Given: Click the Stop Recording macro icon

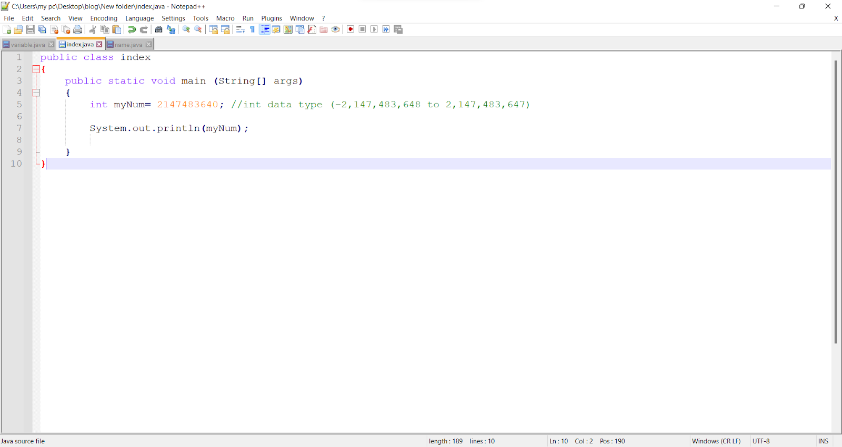Looking at the screenshot, I should 362,29.
